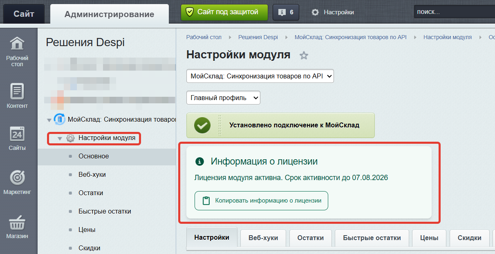Click Настройки link in top bar
Viewport: 495px width, 254px height.
click(x=339, y=12)
